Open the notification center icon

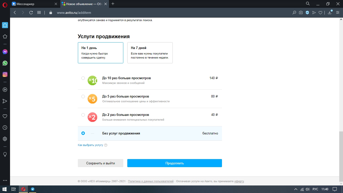[x=335, y=189]
